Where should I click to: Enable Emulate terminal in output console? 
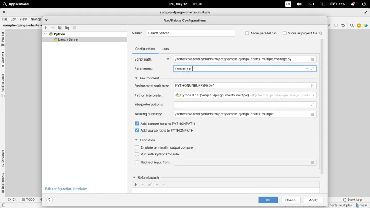[x=137, y=147]
